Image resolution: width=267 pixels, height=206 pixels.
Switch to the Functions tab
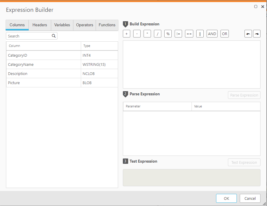[x=107, y=25]
